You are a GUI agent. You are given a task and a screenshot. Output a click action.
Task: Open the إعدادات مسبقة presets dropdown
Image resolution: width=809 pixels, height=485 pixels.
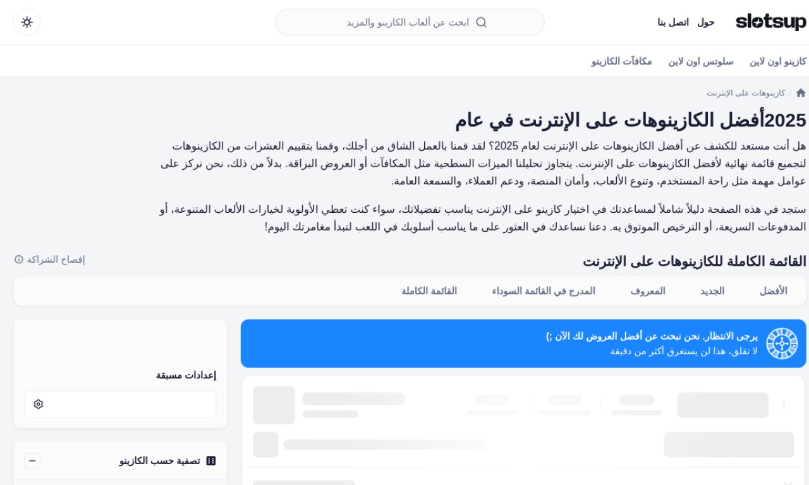(x=120, y=404)
